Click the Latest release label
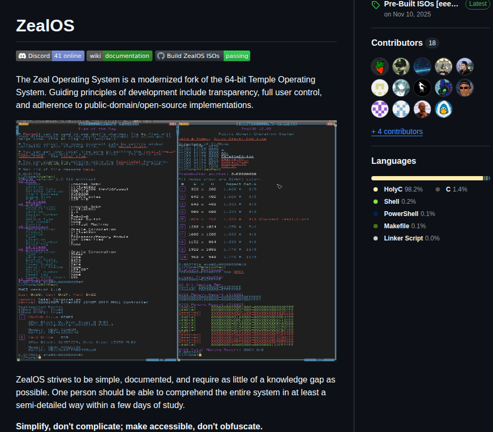The image size is (493, 432). point(478,4)
